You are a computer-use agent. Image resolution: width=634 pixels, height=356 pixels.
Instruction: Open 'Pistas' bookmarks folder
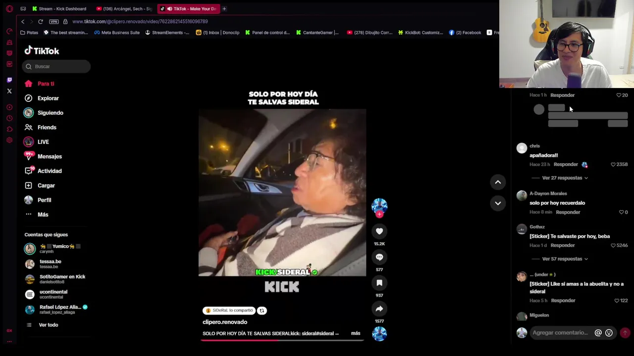tap(29, 33)
